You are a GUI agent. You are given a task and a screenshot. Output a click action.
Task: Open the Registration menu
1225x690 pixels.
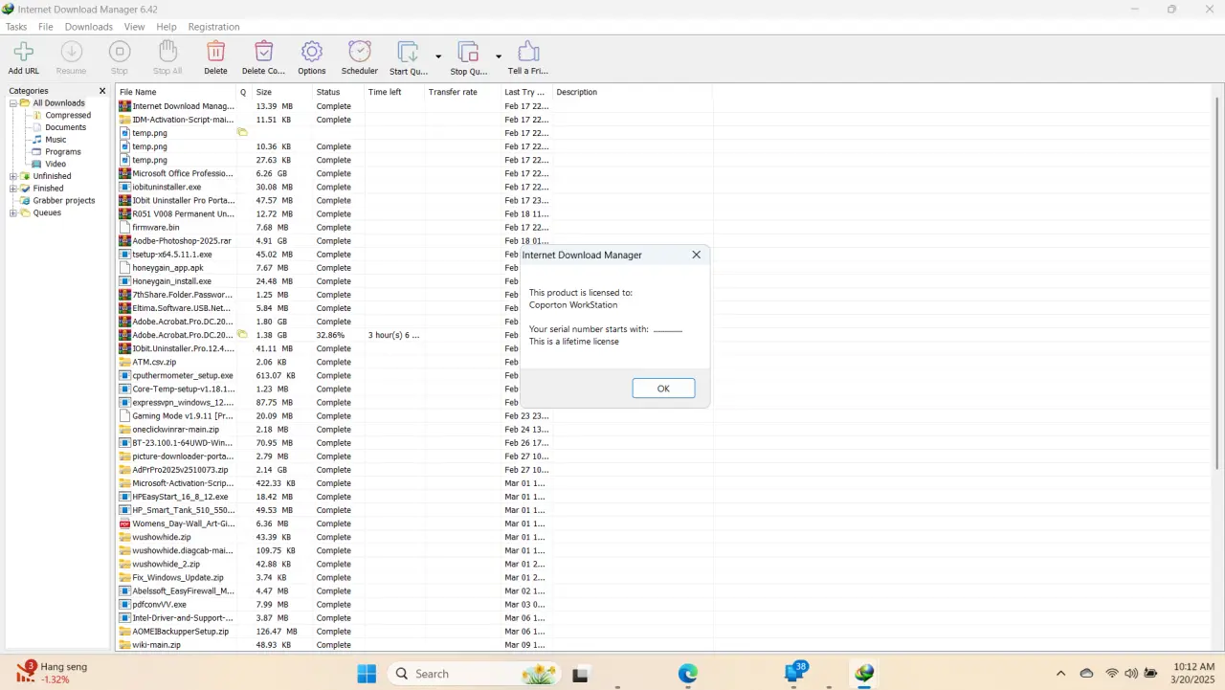pos(214,27)
